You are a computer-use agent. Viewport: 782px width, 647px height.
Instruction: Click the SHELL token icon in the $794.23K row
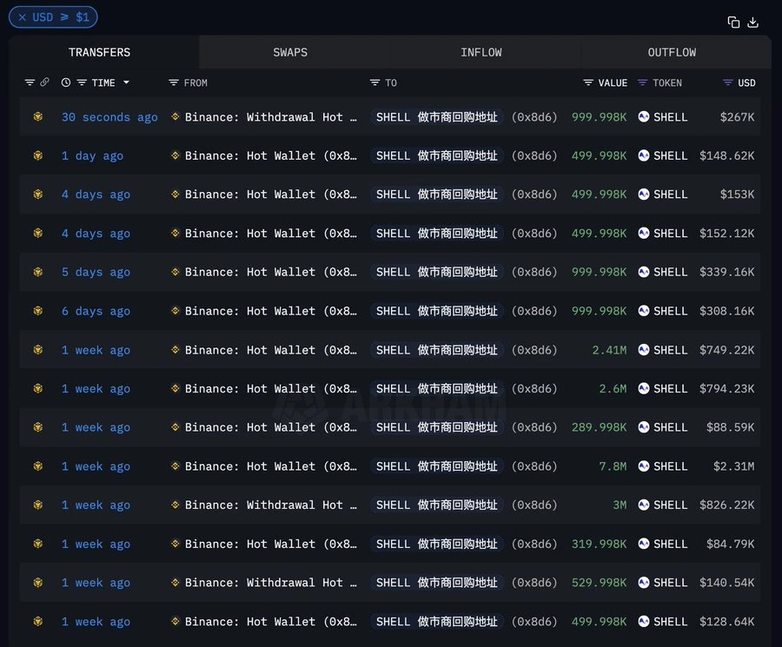pyautogui.click(x=644, y=388)
